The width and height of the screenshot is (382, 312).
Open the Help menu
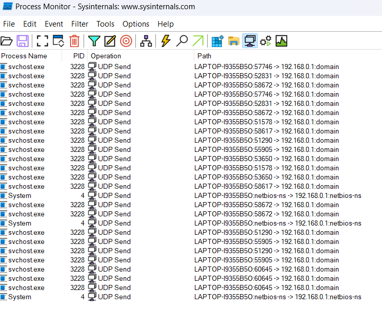pyautogui.click(x=166, y=24)
